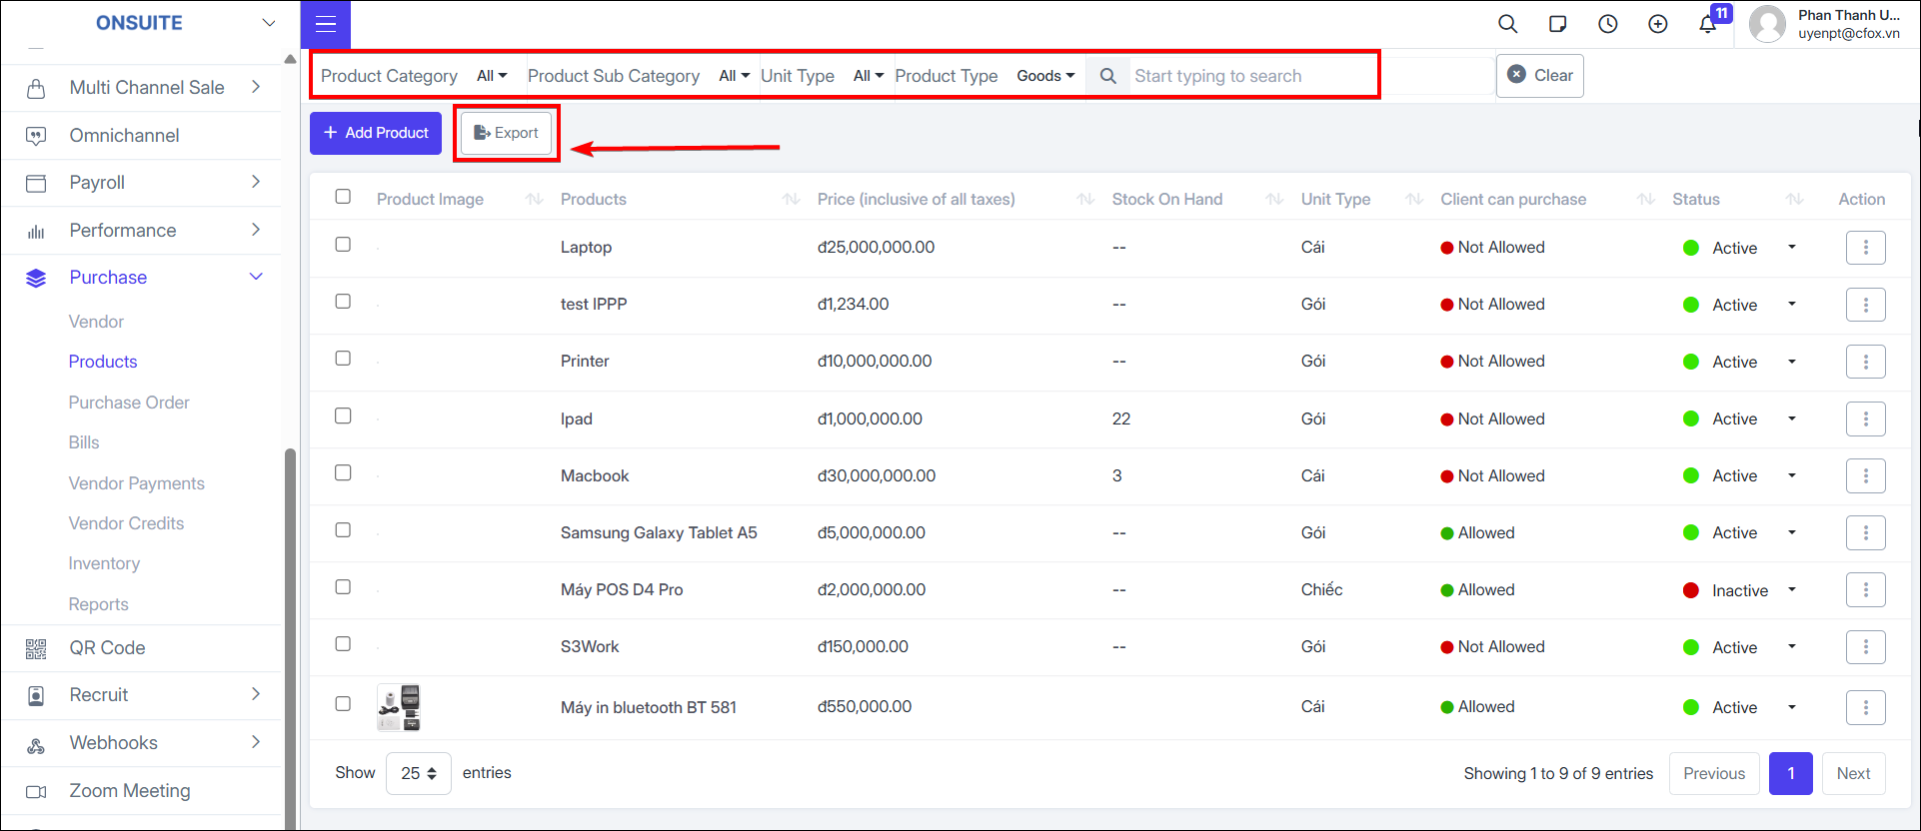
Task: Open the search magnifier in top bar
Action: point(1508,24)
